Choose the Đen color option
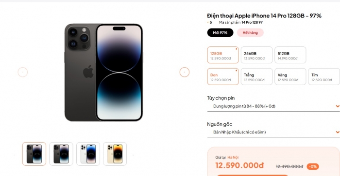This screenshot has width=340, height=176. click(x=223, y=77)
